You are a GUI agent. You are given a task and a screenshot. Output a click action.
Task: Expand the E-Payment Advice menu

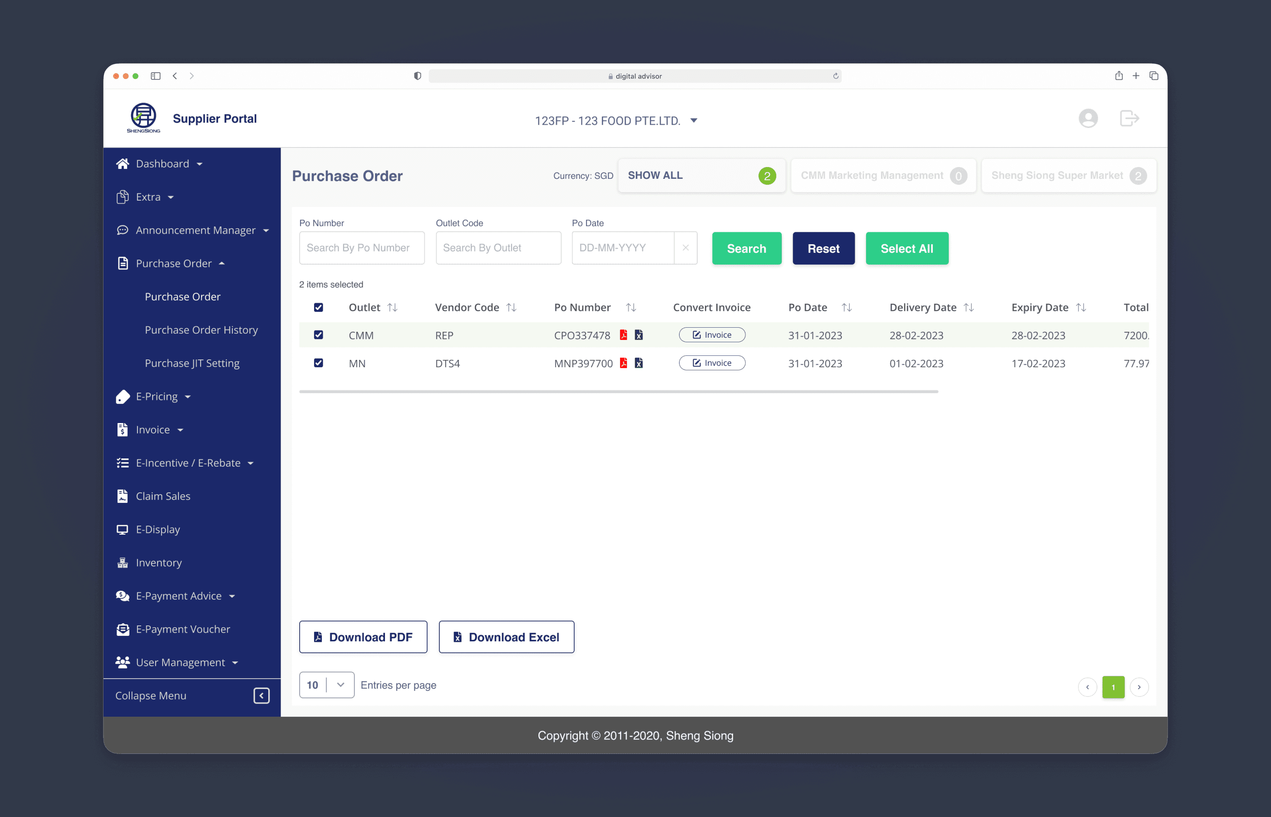point(232,596)
